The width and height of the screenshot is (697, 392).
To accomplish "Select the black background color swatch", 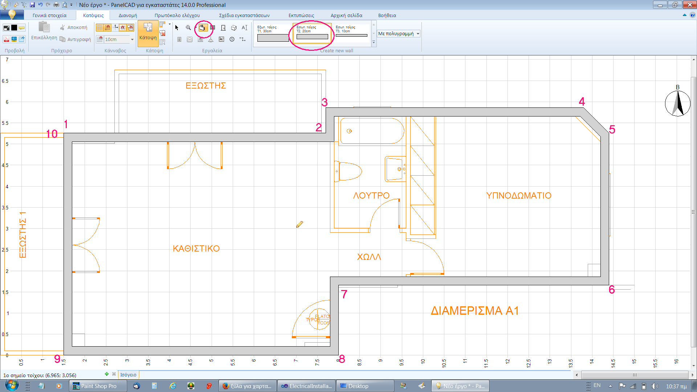I will click(x=14, y=28).
